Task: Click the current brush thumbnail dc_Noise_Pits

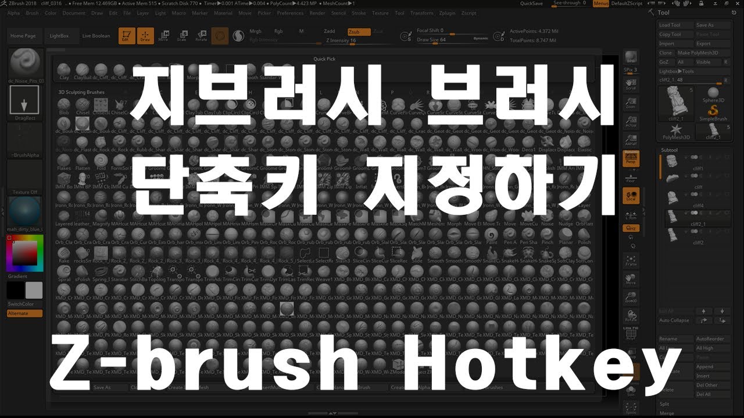Action: [x=25, y=64]
